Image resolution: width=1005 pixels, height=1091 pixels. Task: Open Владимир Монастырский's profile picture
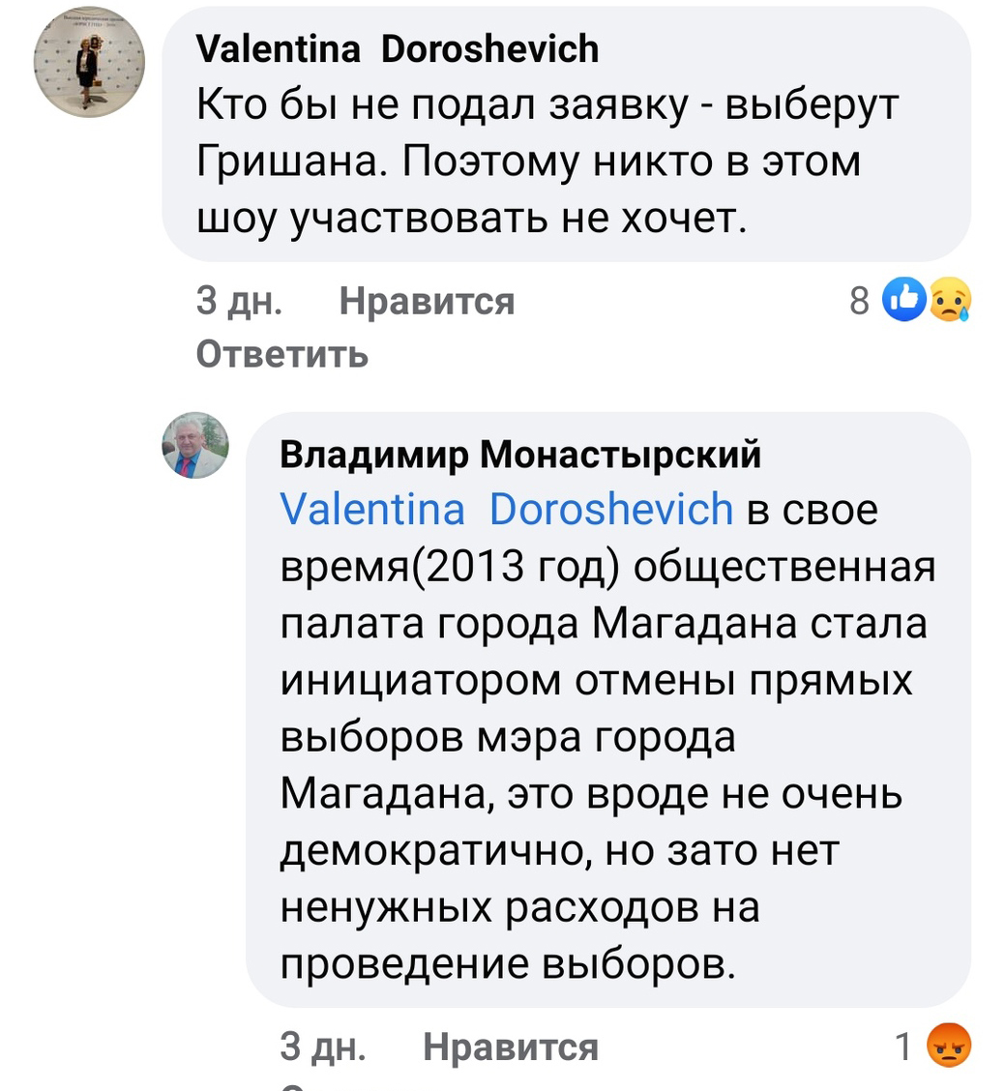click(195, 446)
